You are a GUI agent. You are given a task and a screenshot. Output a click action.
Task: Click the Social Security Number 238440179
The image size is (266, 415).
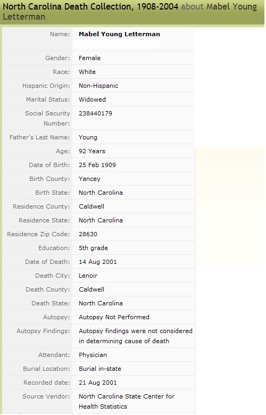click(95, 113)
